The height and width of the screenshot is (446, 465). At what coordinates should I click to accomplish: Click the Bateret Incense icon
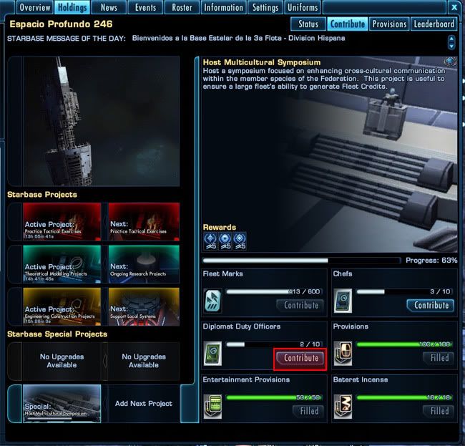coord(343,406)
